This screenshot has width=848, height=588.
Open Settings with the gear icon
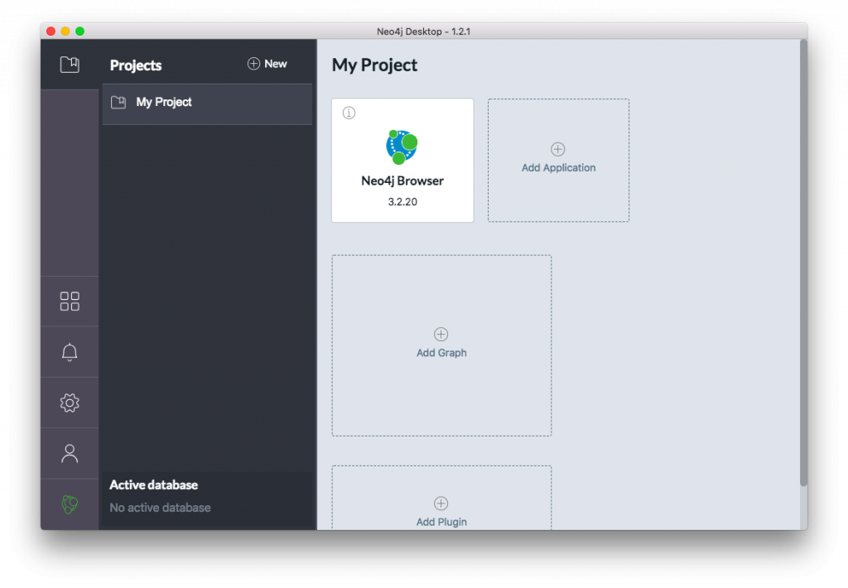click(x=70, y=403)
